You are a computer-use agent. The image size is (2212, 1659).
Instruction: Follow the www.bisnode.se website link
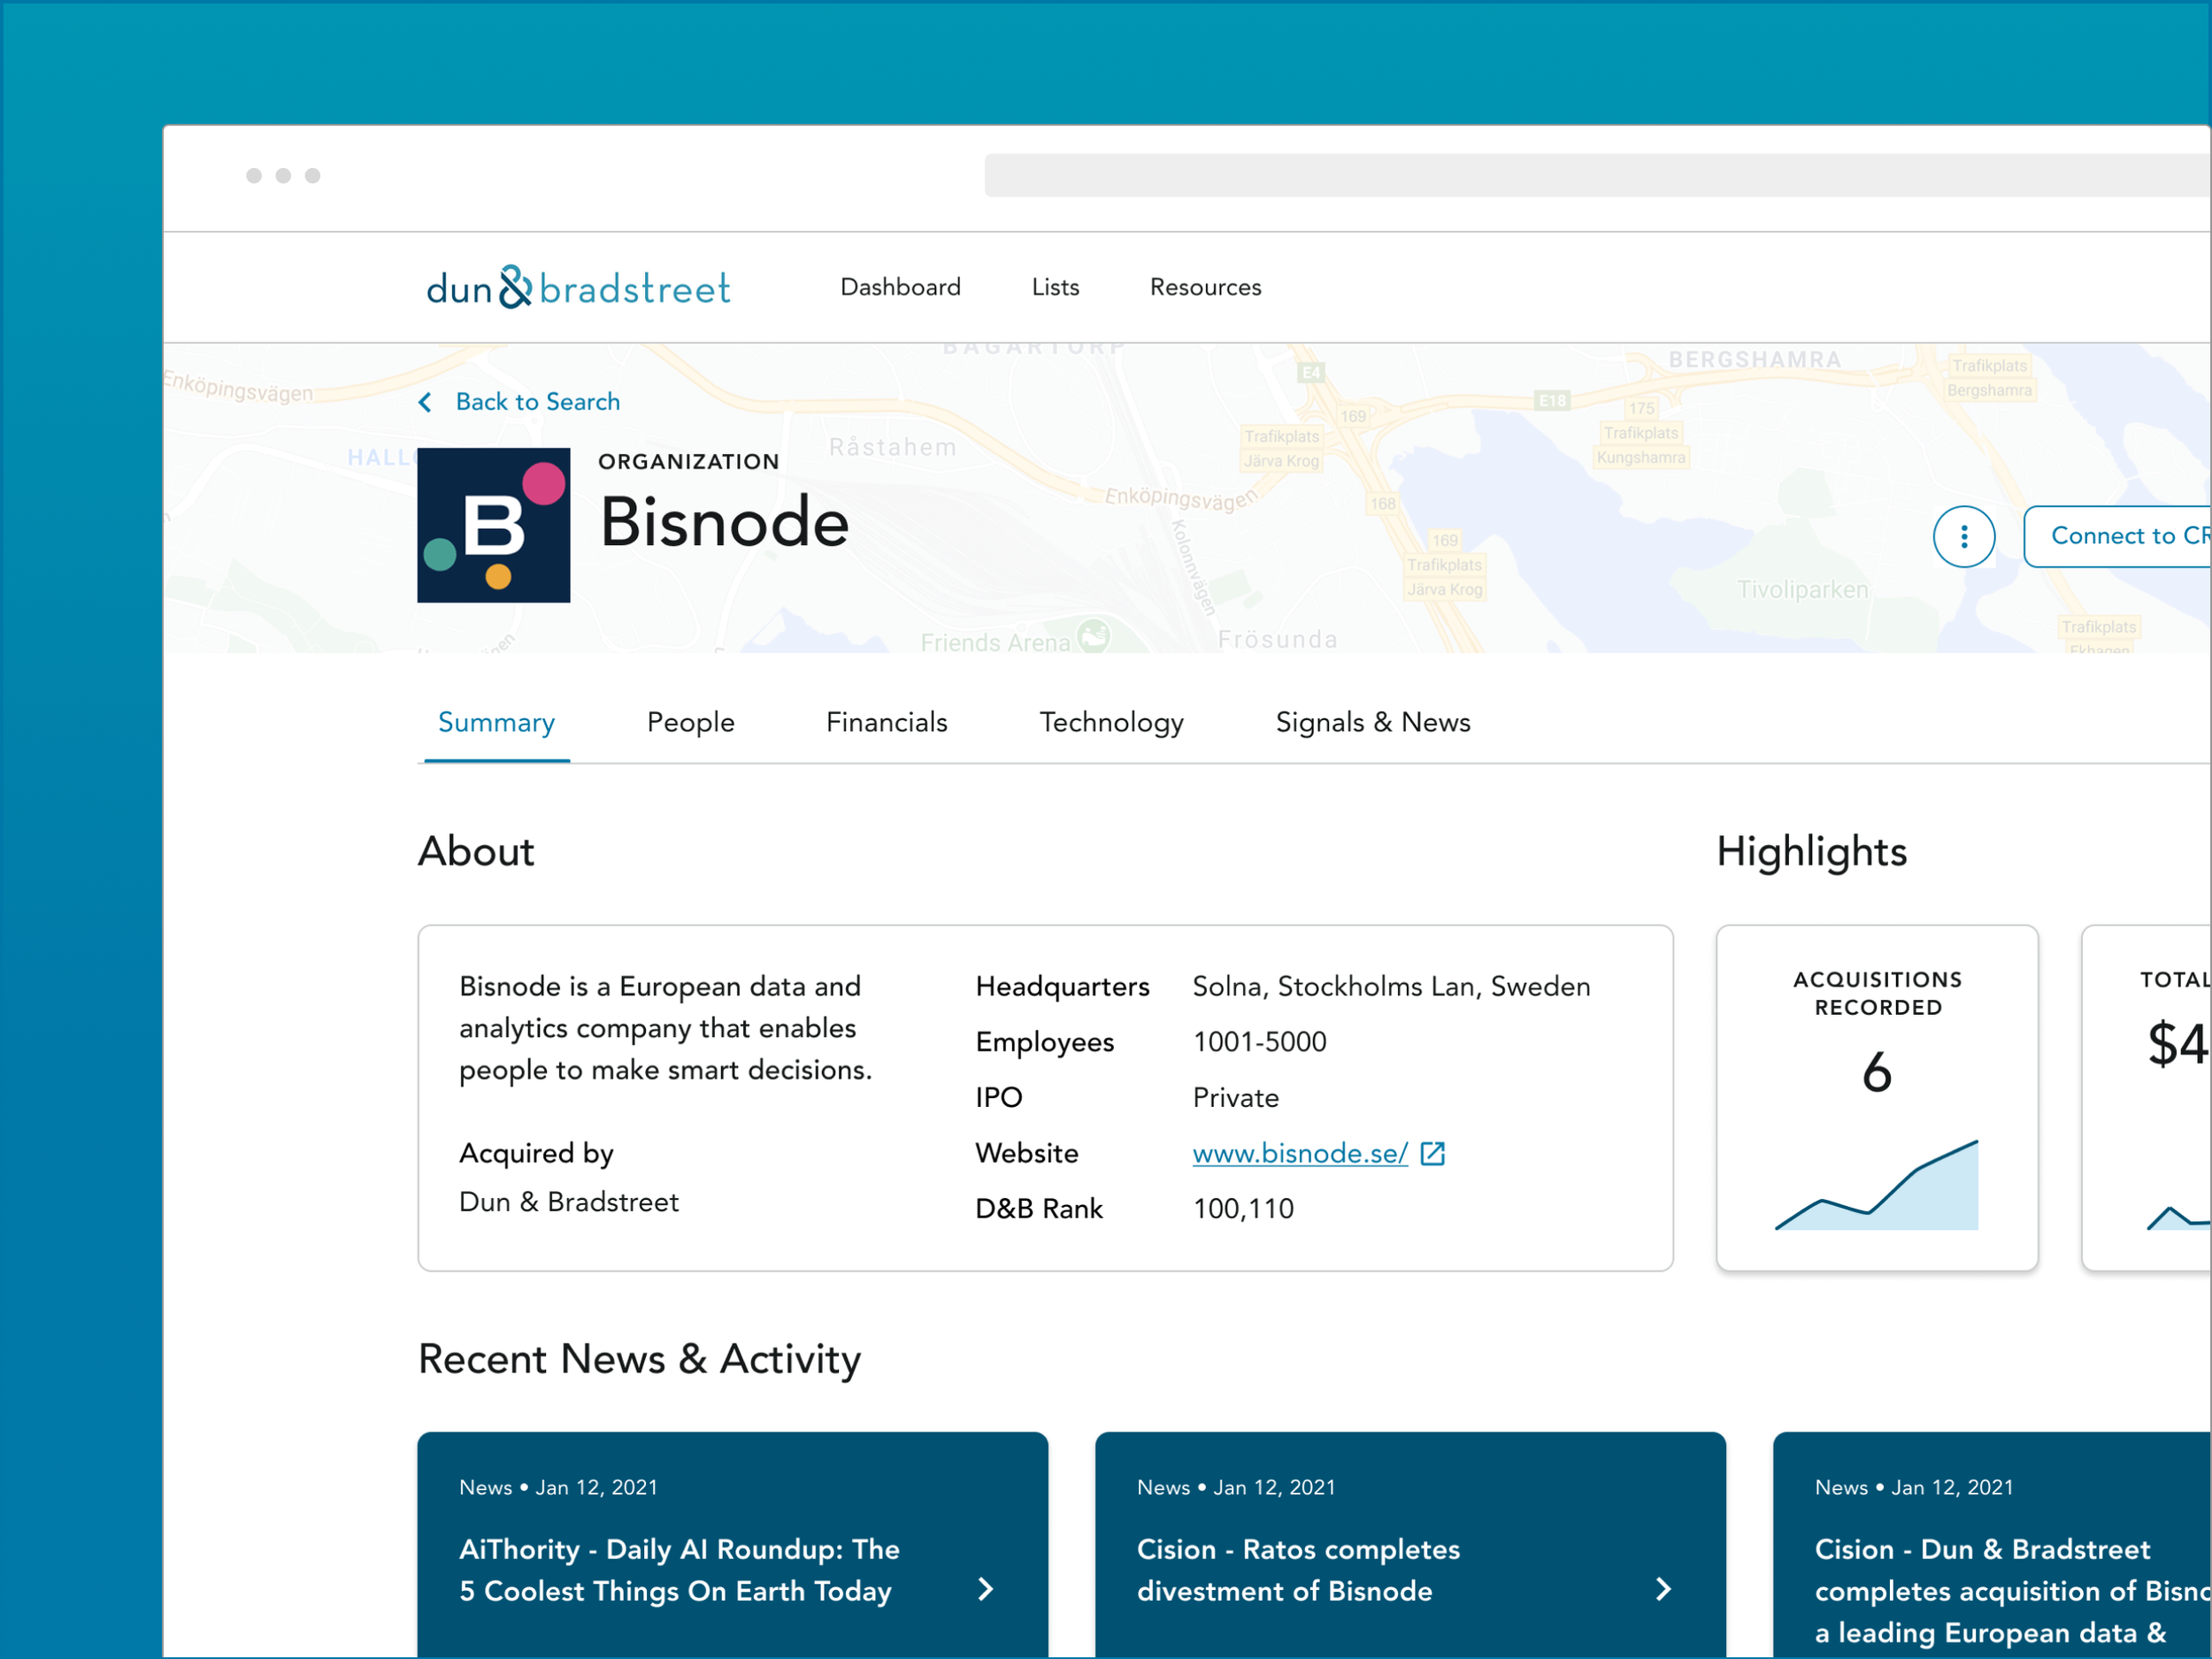[x=1300, y=1152]
